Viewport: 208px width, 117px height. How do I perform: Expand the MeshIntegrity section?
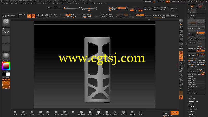point(193,93)
